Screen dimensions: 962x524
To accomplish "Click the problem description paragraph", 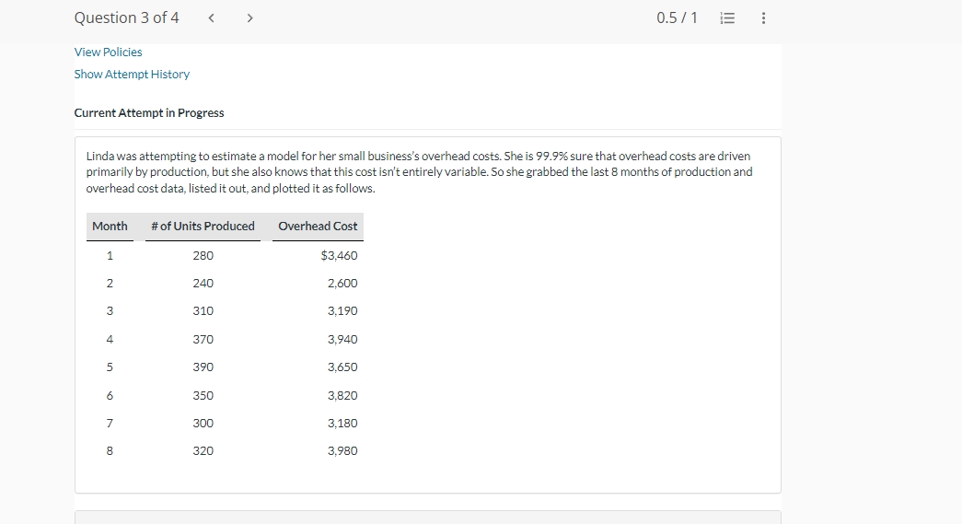I will click(x=419, y=172).
